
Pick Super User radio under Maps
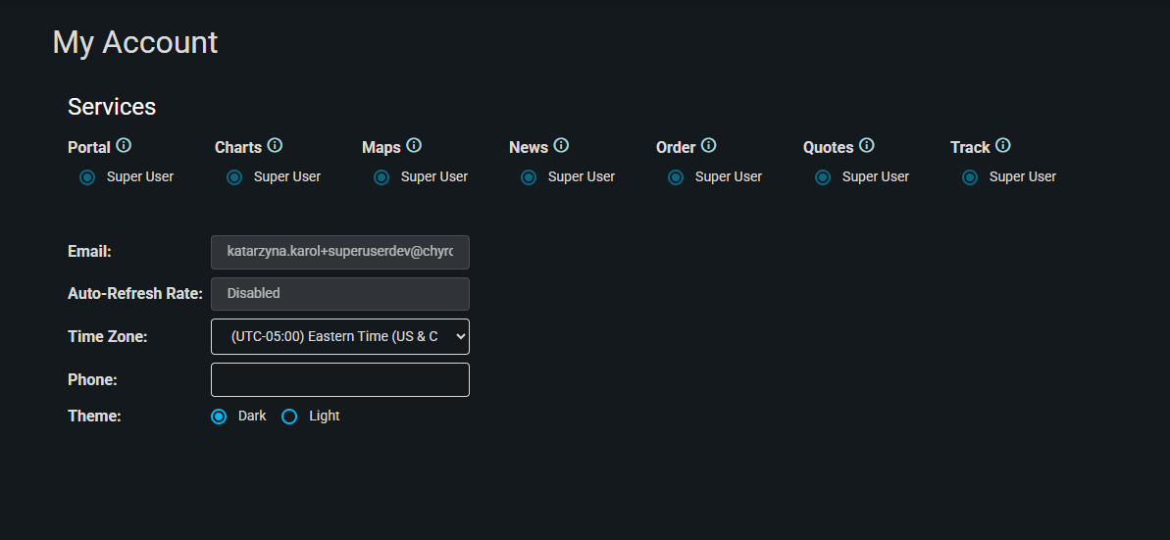tap(382, 177)
